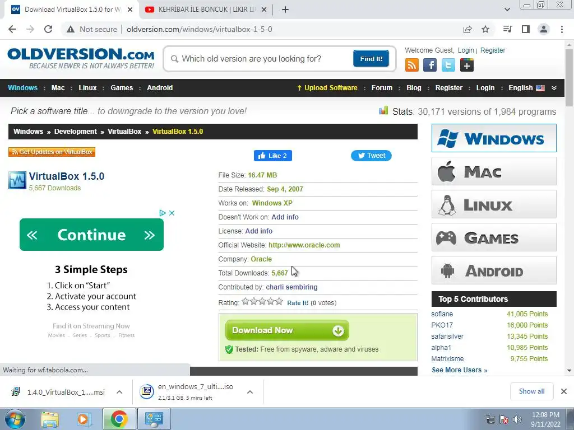Viewport: 574px width, 430px height.
Task: Click the green Download Now button
Action: 287,330
